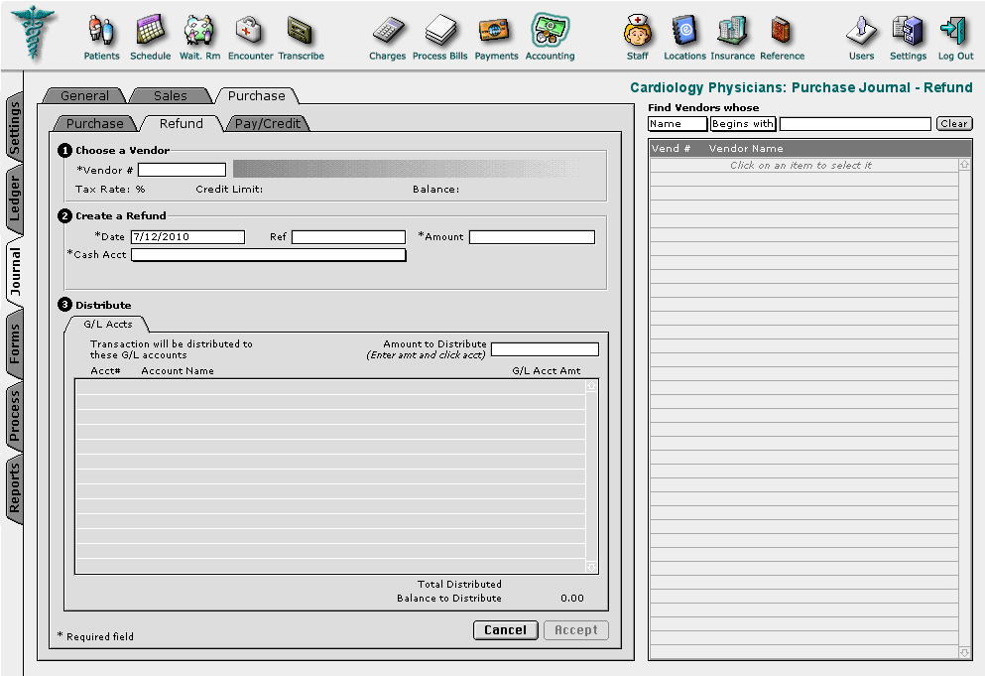The width and height of the screenshot is (985, 676).
Task: Switch to the Forms side tab
Action: (x=14, y=343)
